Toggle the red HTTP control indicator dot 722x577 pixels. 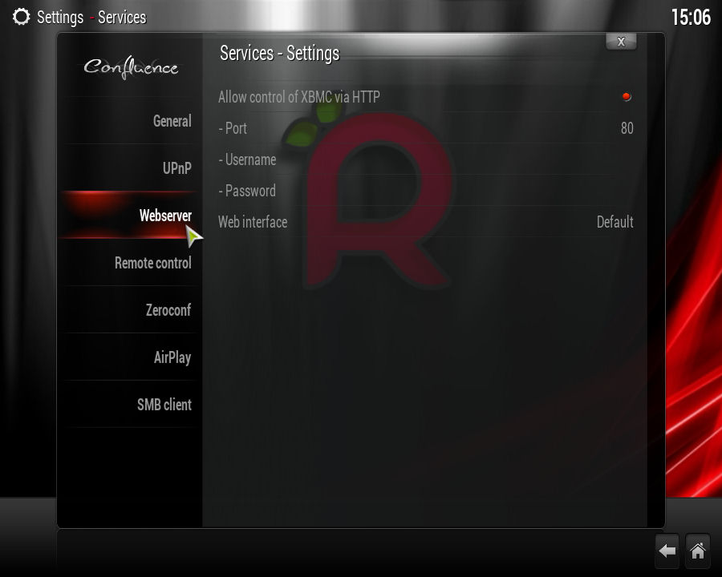[x=627, y=95]
